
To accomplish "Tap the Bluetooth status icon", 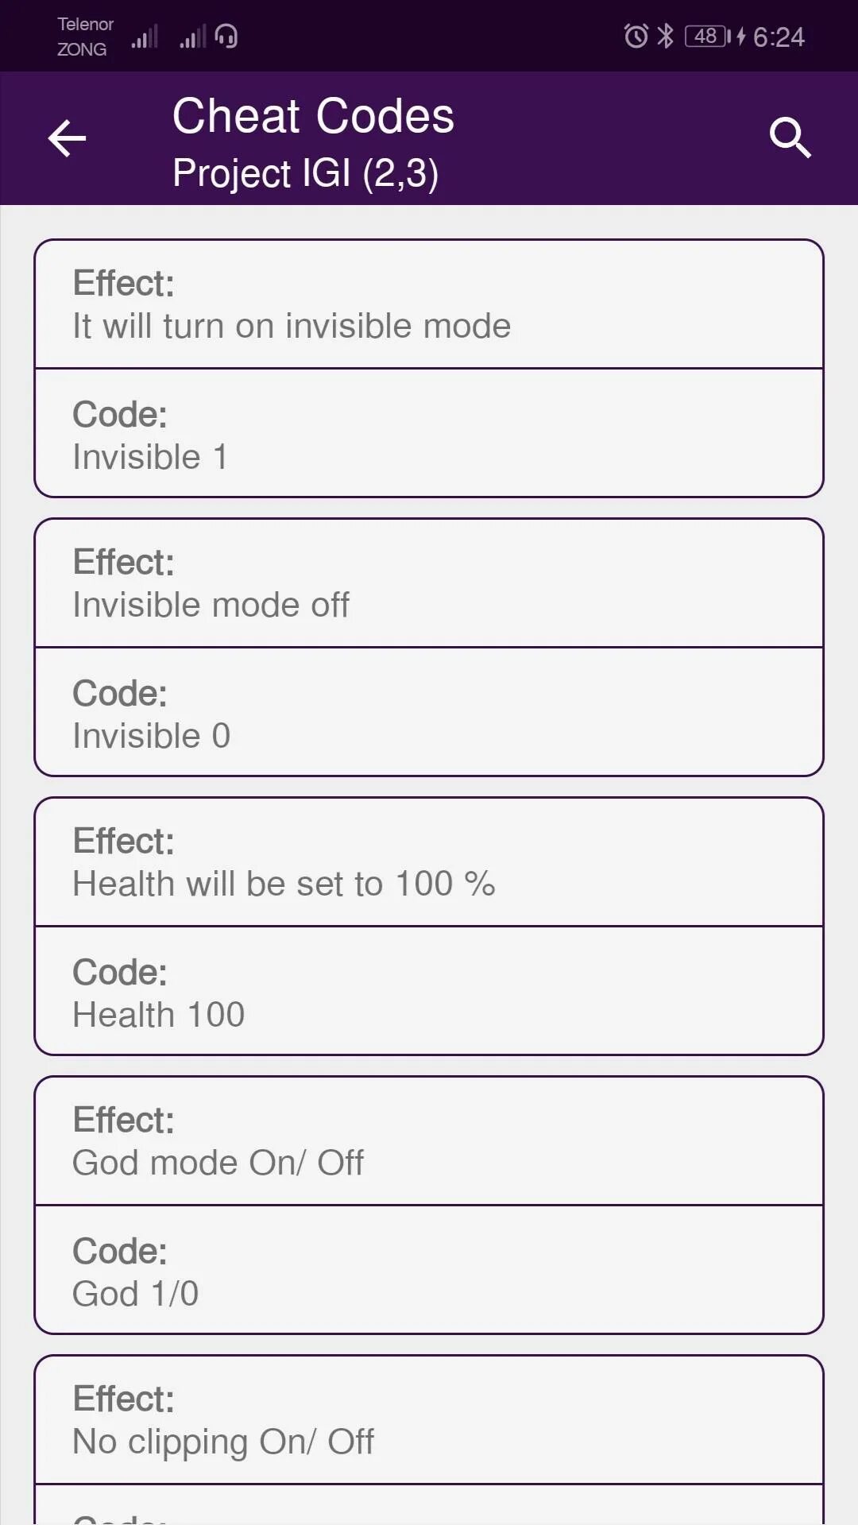I will click(666, 37).
